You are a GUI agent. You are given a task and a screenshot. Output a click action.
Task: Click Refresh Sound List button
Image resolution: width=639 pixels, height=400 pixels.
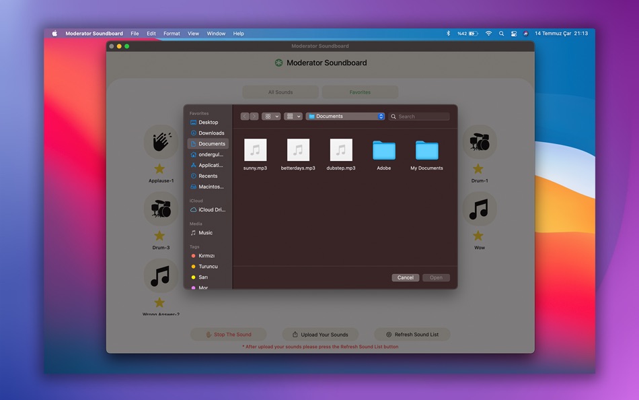412,334
